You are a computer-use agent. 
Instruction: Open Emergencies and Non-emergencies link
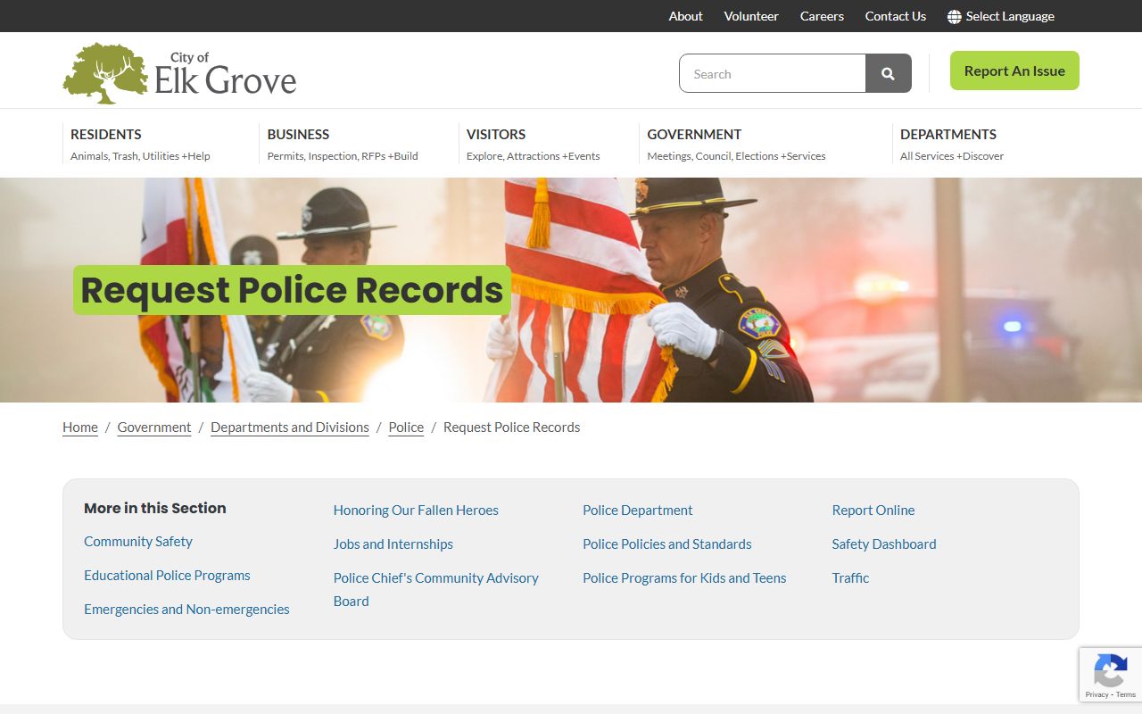click(186, 610)
